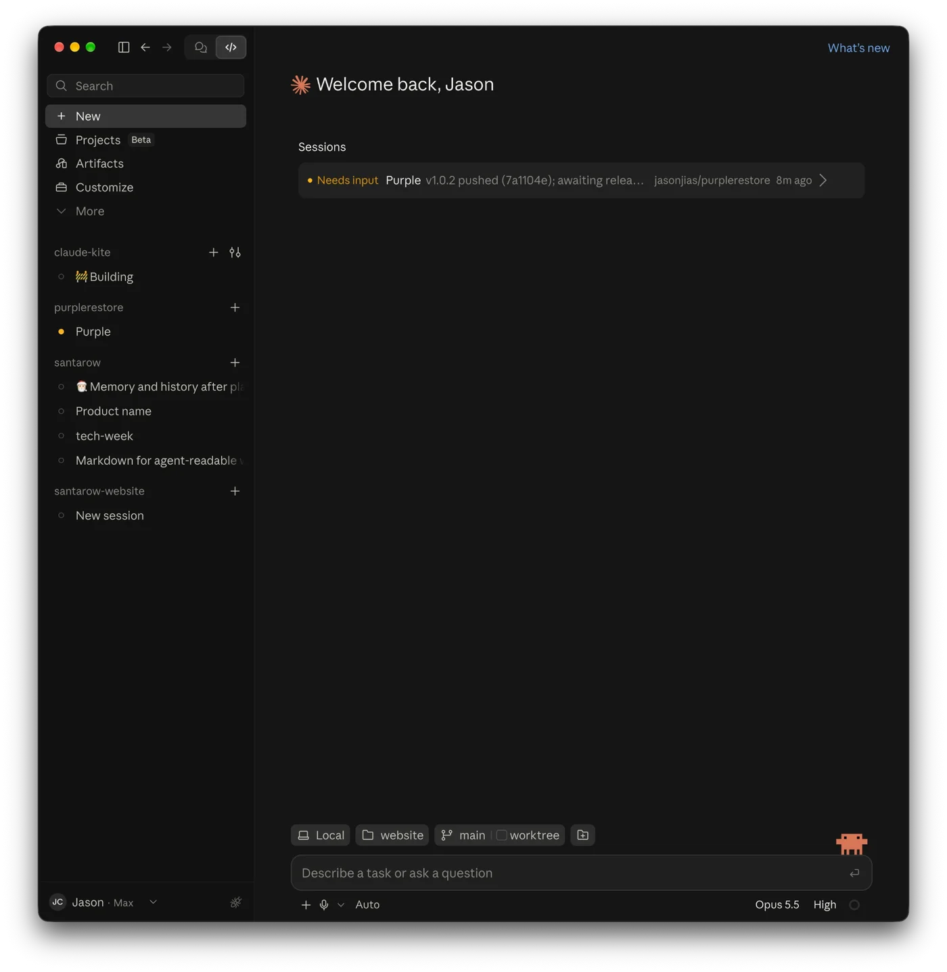This screenshot has height=972, width=947.
Task: Add a session to santarow
Action: pos(235,363)
